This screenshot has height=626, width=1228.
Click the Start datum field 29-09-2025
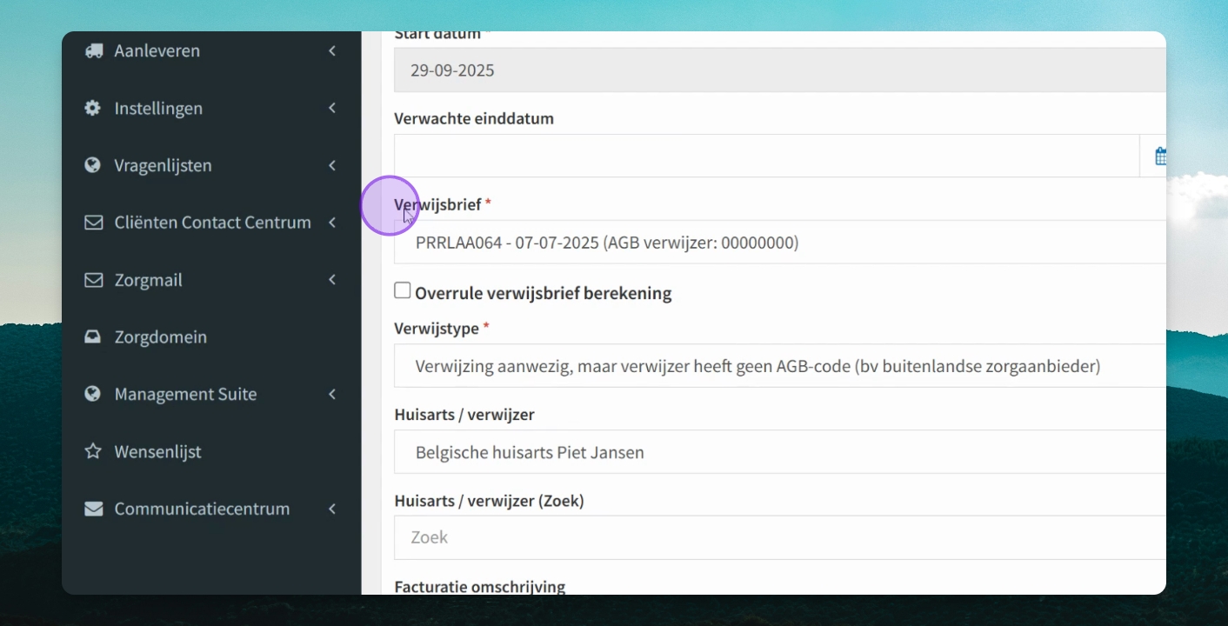[x=780, y=70]
